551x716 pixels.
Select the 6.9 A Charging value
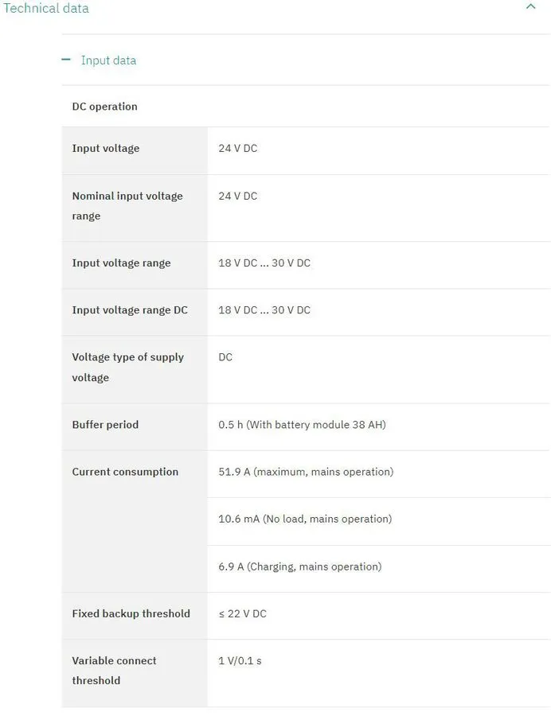[299, 566]
